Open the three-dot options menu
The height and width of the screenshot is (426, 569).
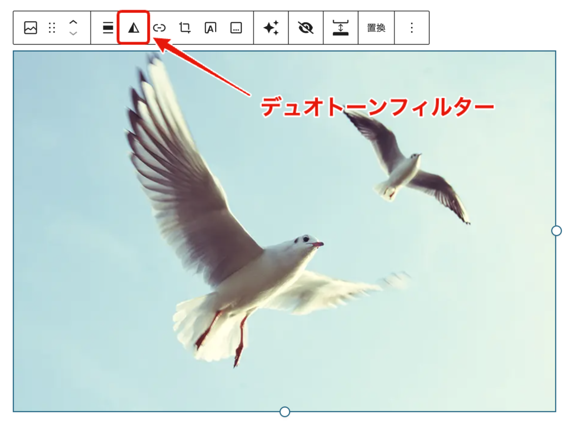pyautogui.click(x=412, y=27)
